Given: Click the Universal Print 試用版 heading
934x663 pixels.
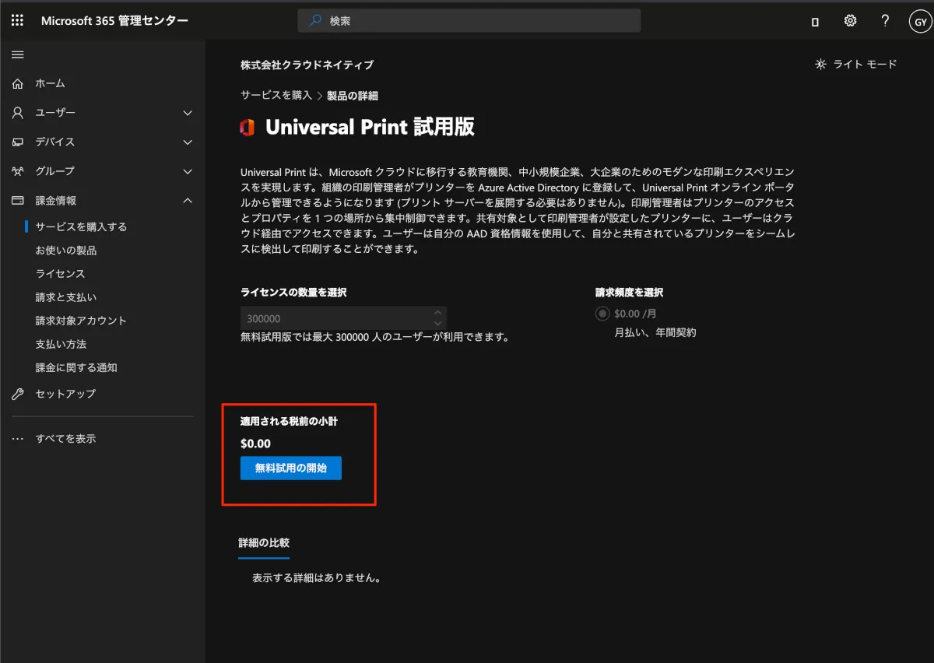Looking at the screenshot, I should (370, 128).
